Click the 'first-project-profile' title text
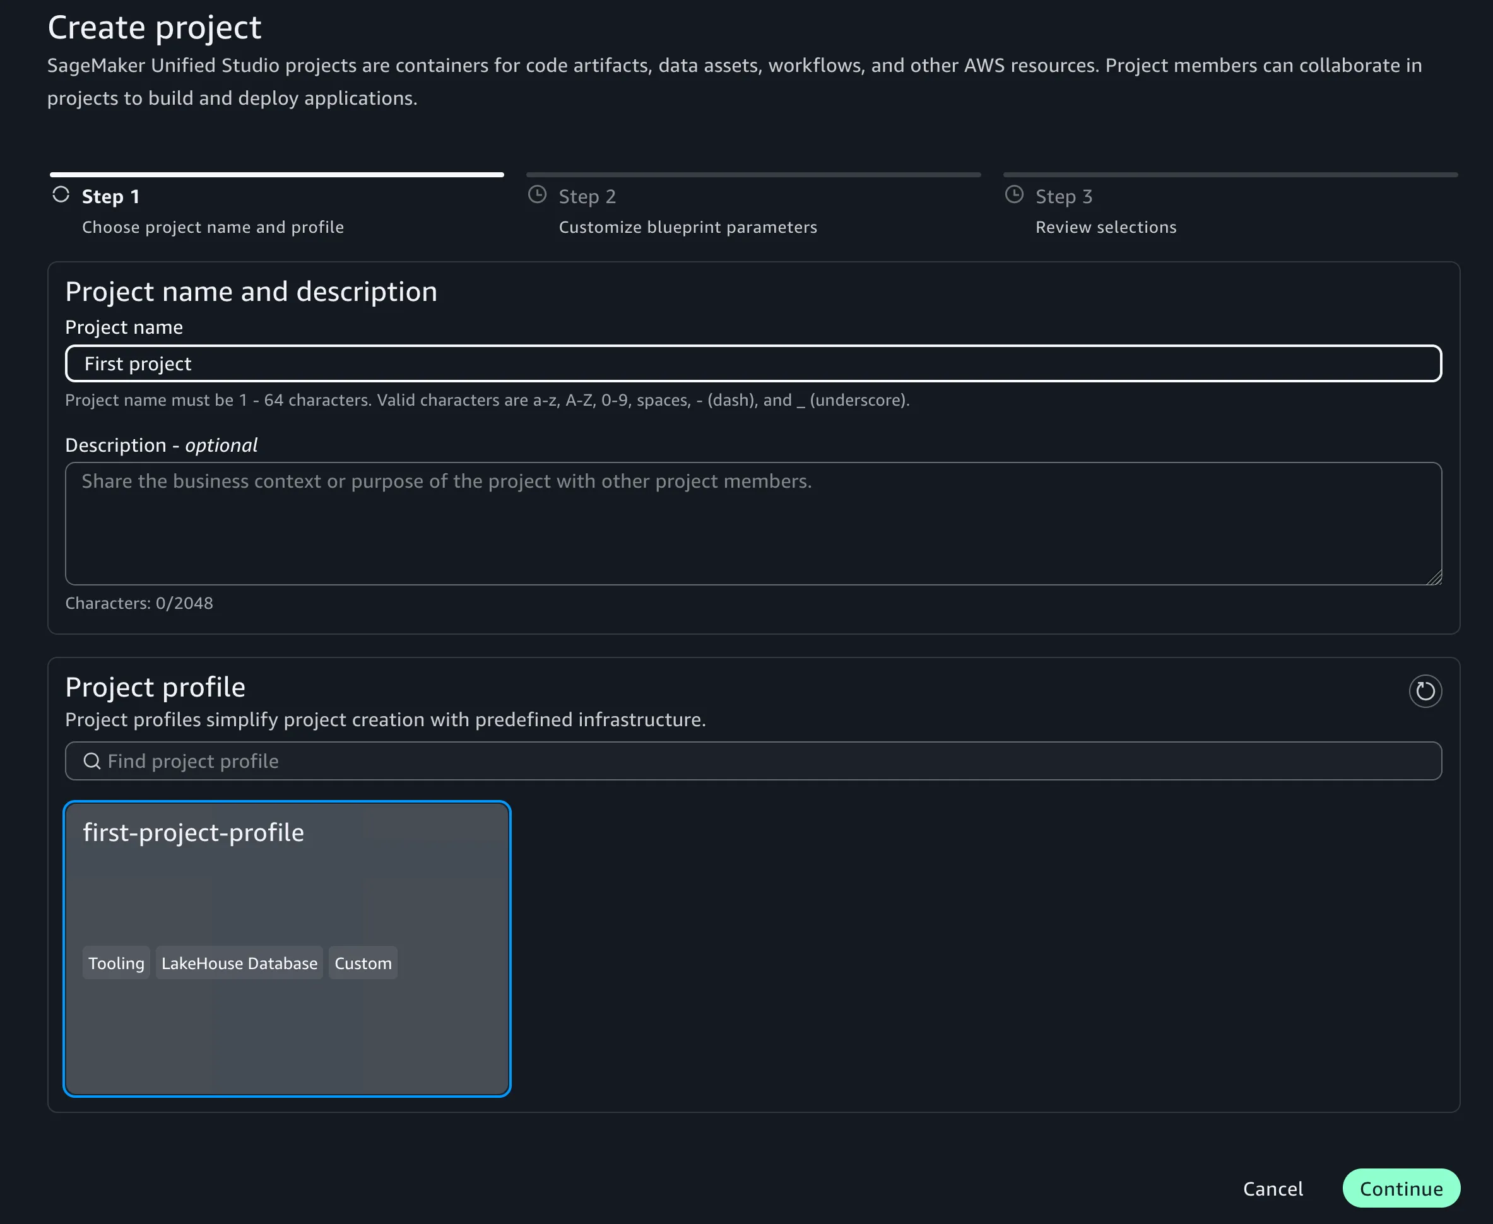 193,833
